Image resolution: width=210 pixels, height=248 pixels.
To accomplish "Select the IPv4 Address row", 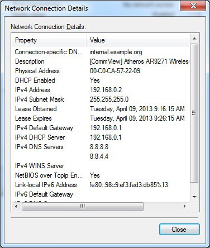I will pyautogui.click(x=101, y=90).
